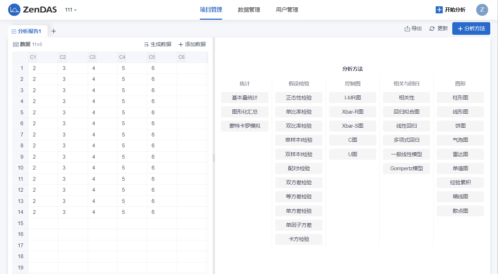The height and width of the screenshot is (274, 498).
Task: Open the Gompertz模型 regression method
Action: point(406,168)
